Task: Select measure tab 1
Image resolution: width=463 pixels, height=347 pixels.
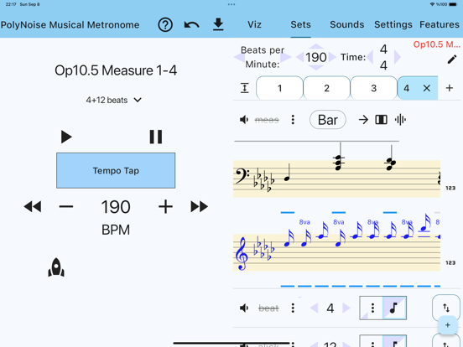Action: click(x=279, y=88)
